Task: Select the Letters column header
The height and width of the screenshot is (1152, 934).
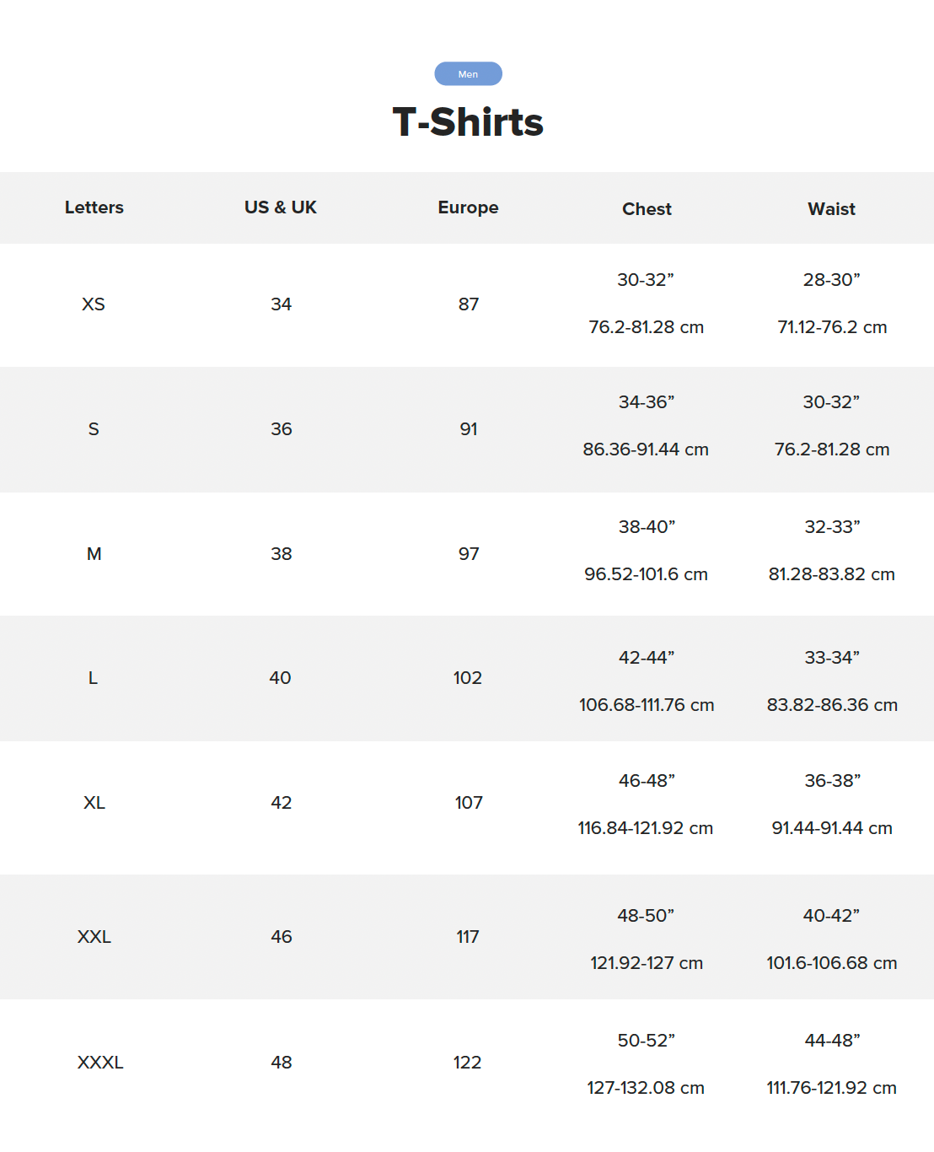Action: coord(94,207)
